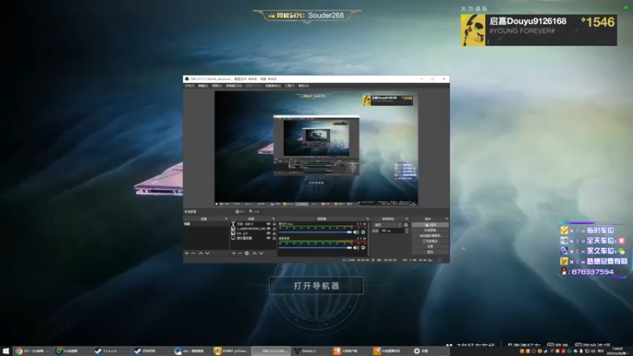
Task: Click the Start Recording button
Action: pos(430,230)
